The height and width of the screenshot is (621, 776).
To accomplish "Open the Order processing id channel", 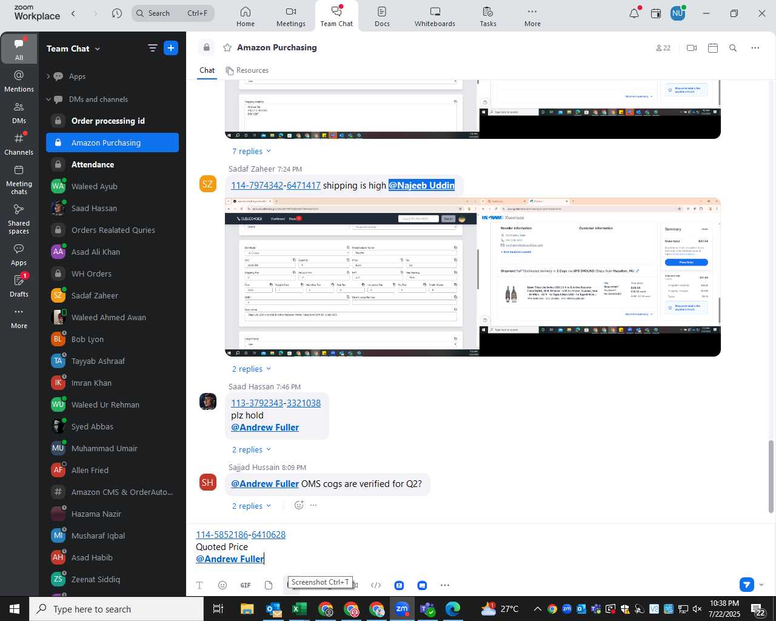I will [x=112, y=121].
